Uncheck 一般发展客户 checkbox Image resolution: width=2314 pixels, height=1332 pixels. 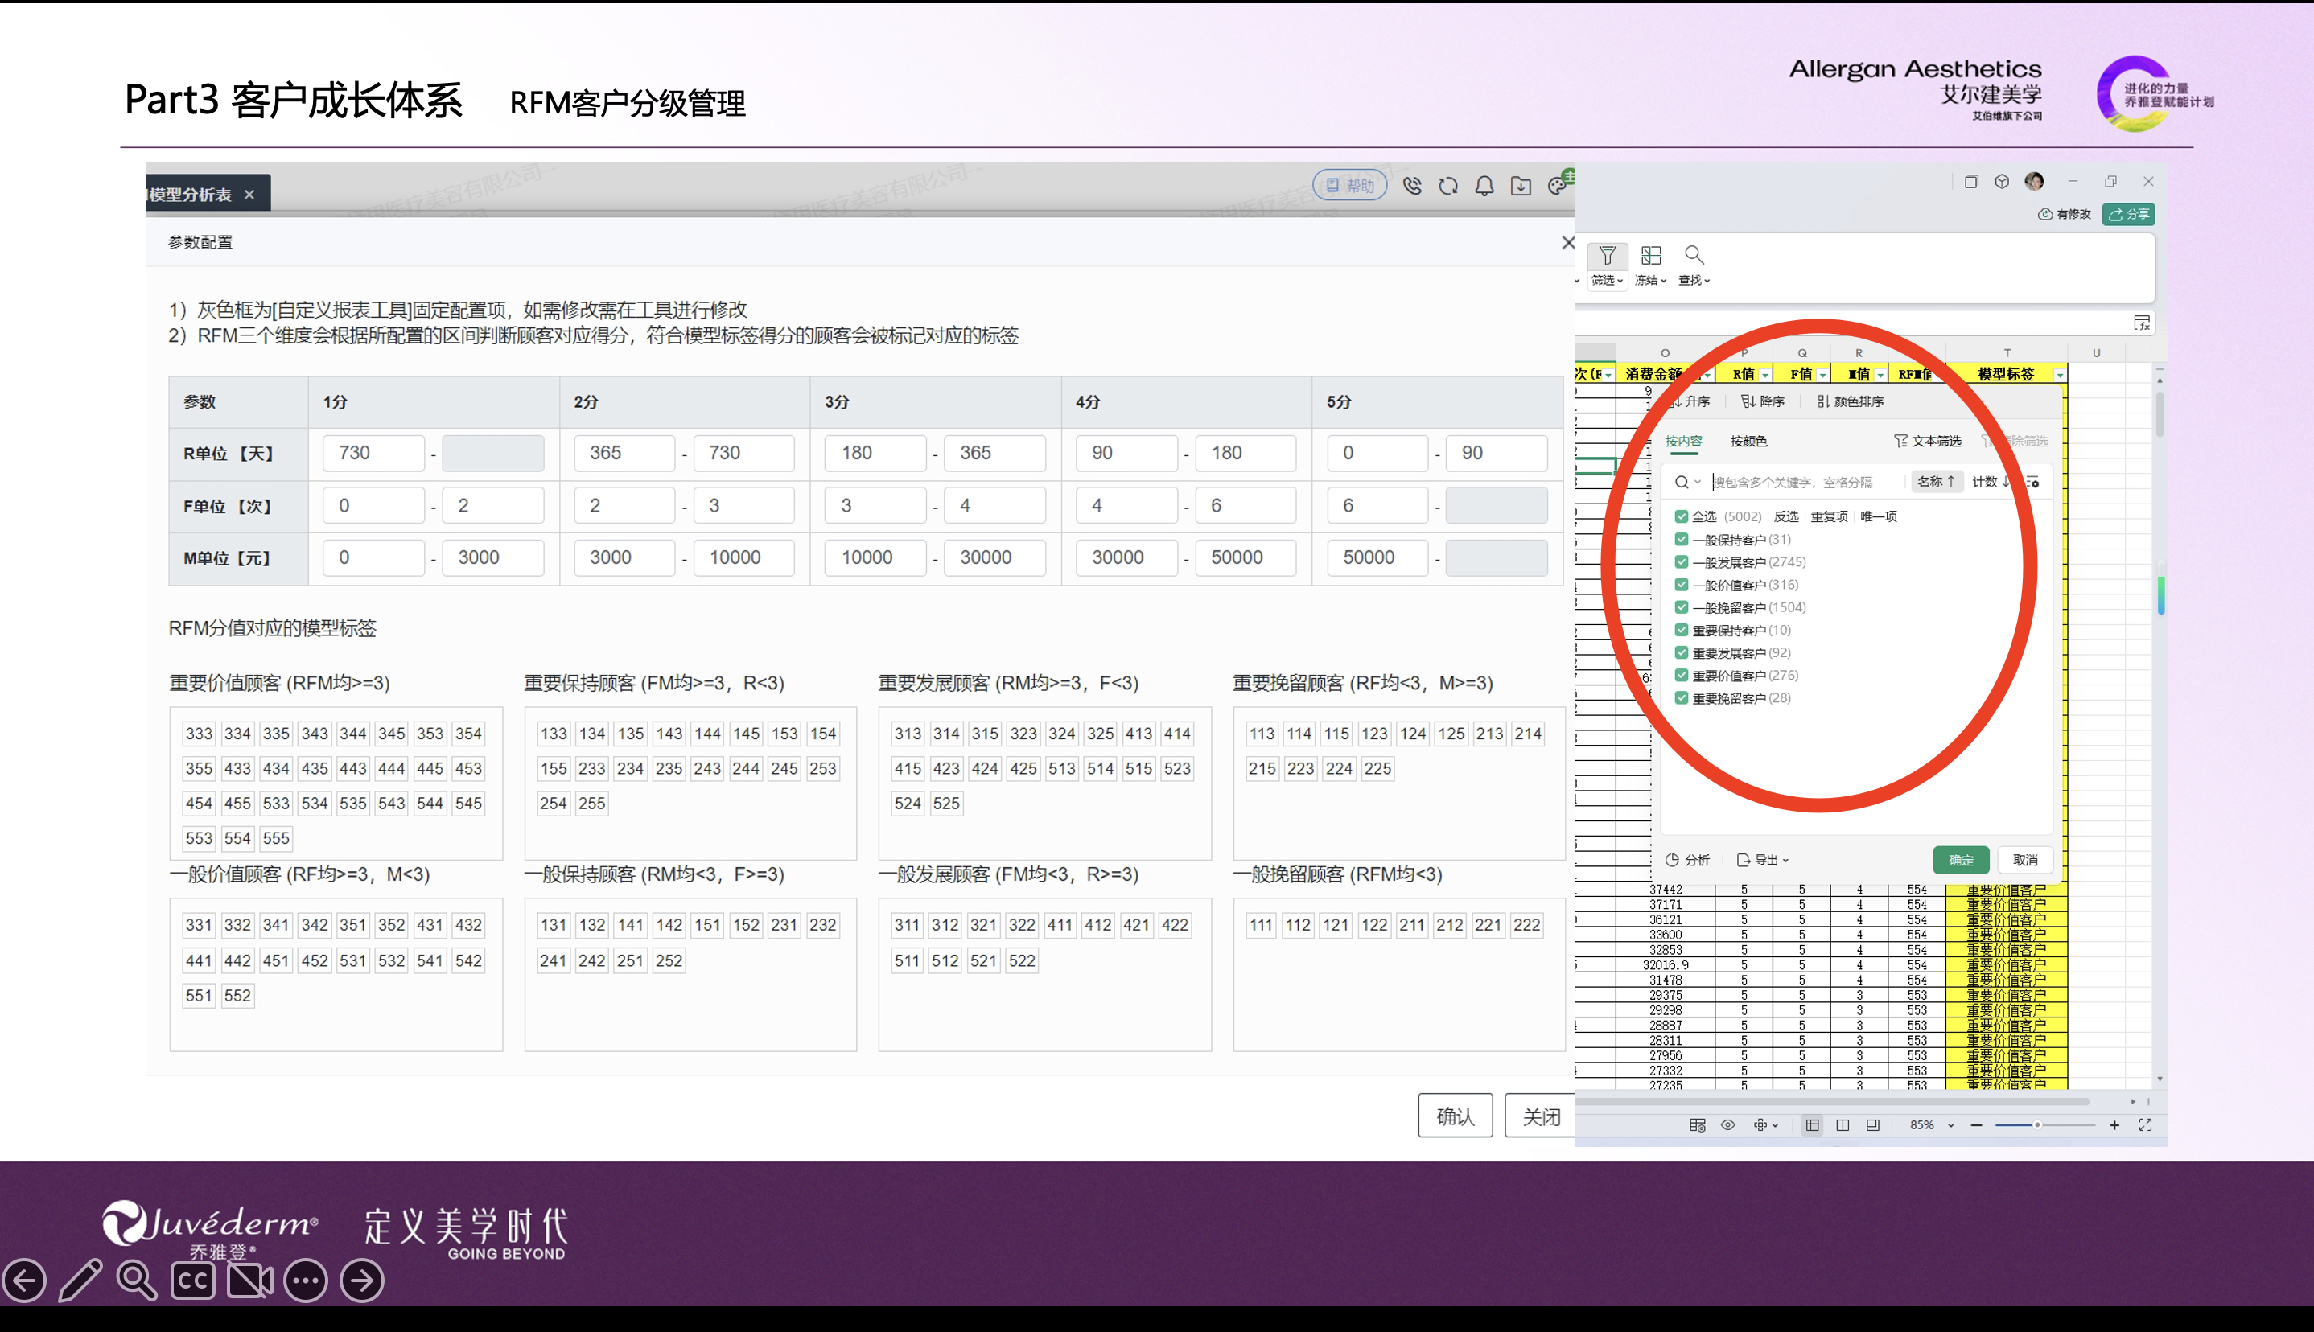pyautogui.click(x=1681, y=561)
